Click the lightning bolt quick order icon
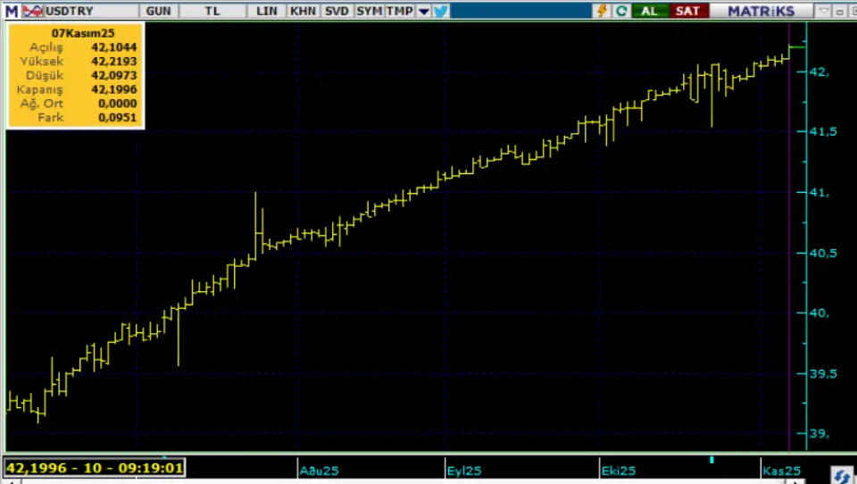This screenshot has height=484, width=857. [x=602, y=11]
